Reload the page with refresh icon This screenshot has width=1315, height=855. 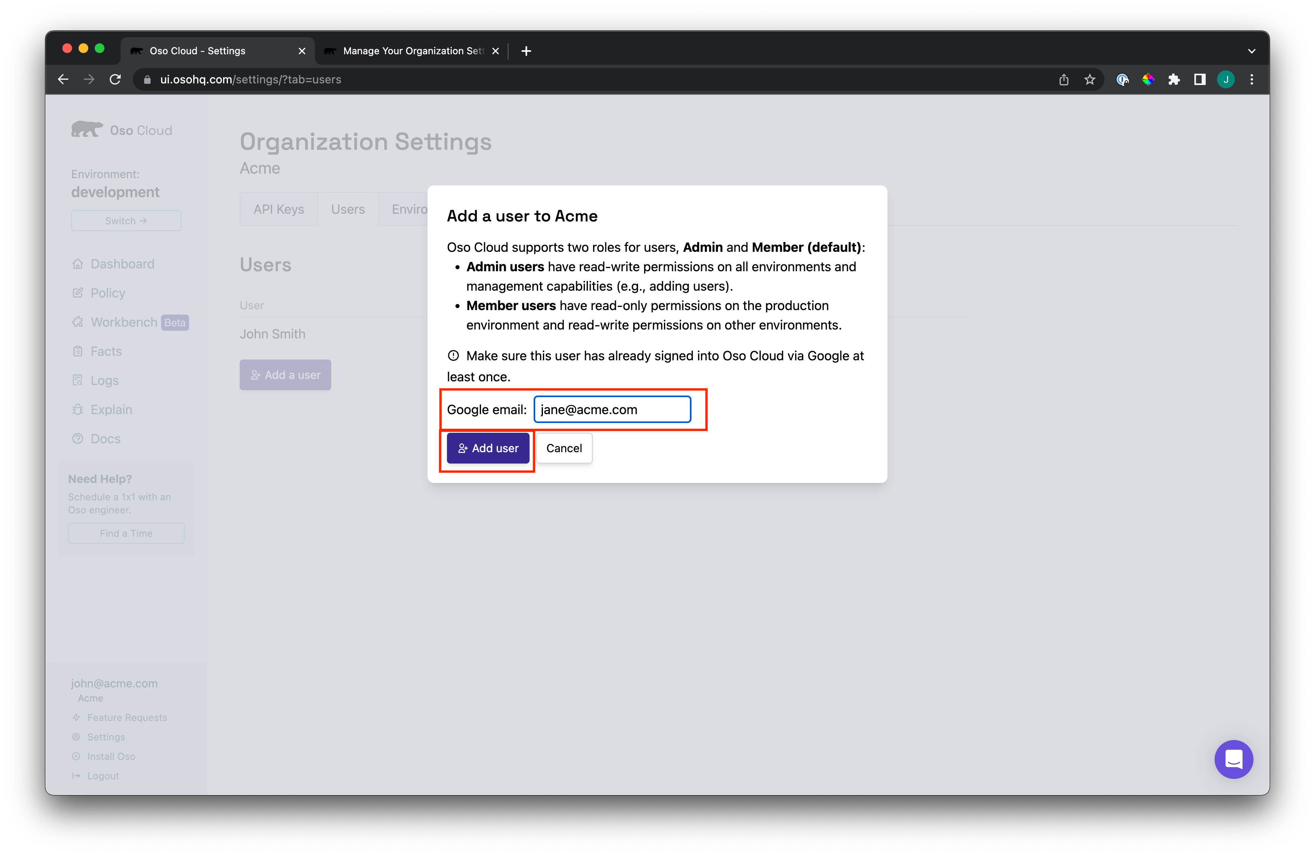click(x=115, y=79)
